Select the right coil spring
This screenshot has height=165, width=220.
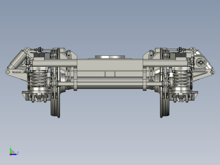[x=181, y=79]
